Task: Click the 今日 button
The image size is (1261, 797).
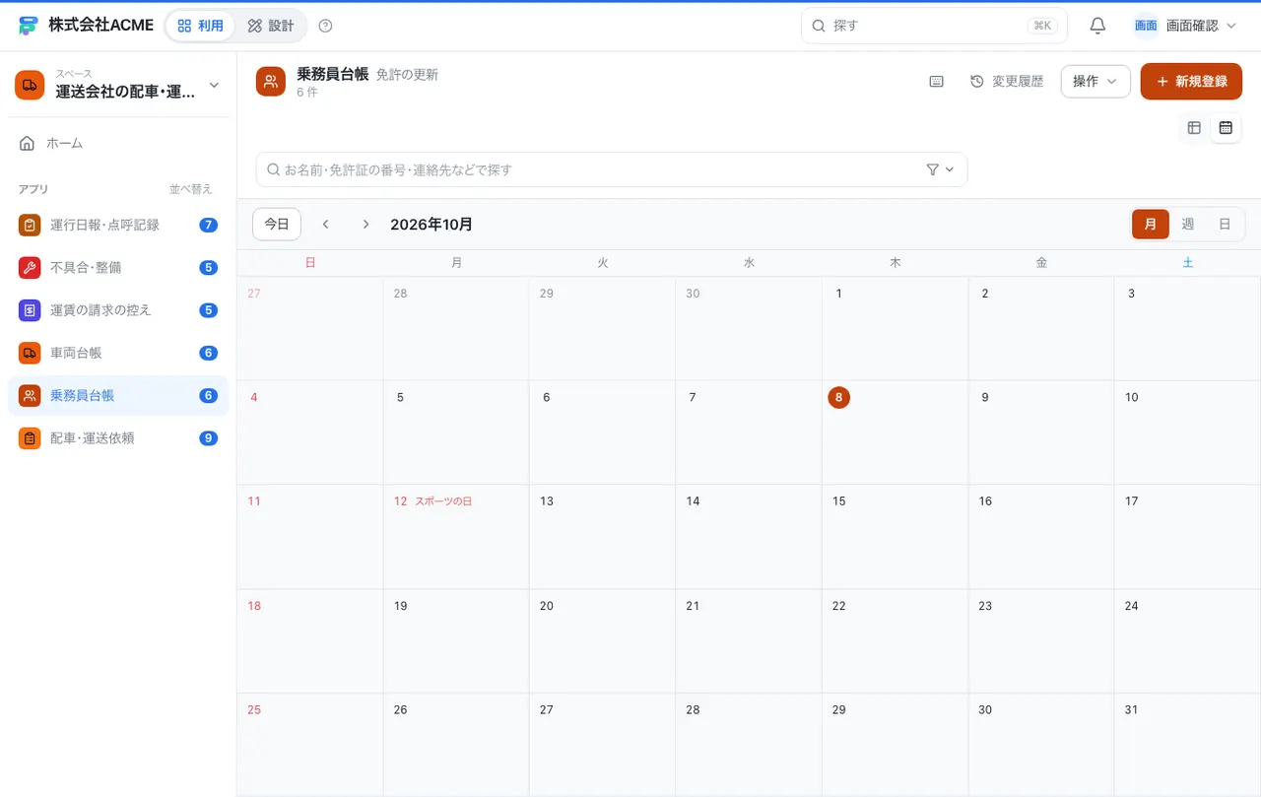Action: [x=277, y=225]
